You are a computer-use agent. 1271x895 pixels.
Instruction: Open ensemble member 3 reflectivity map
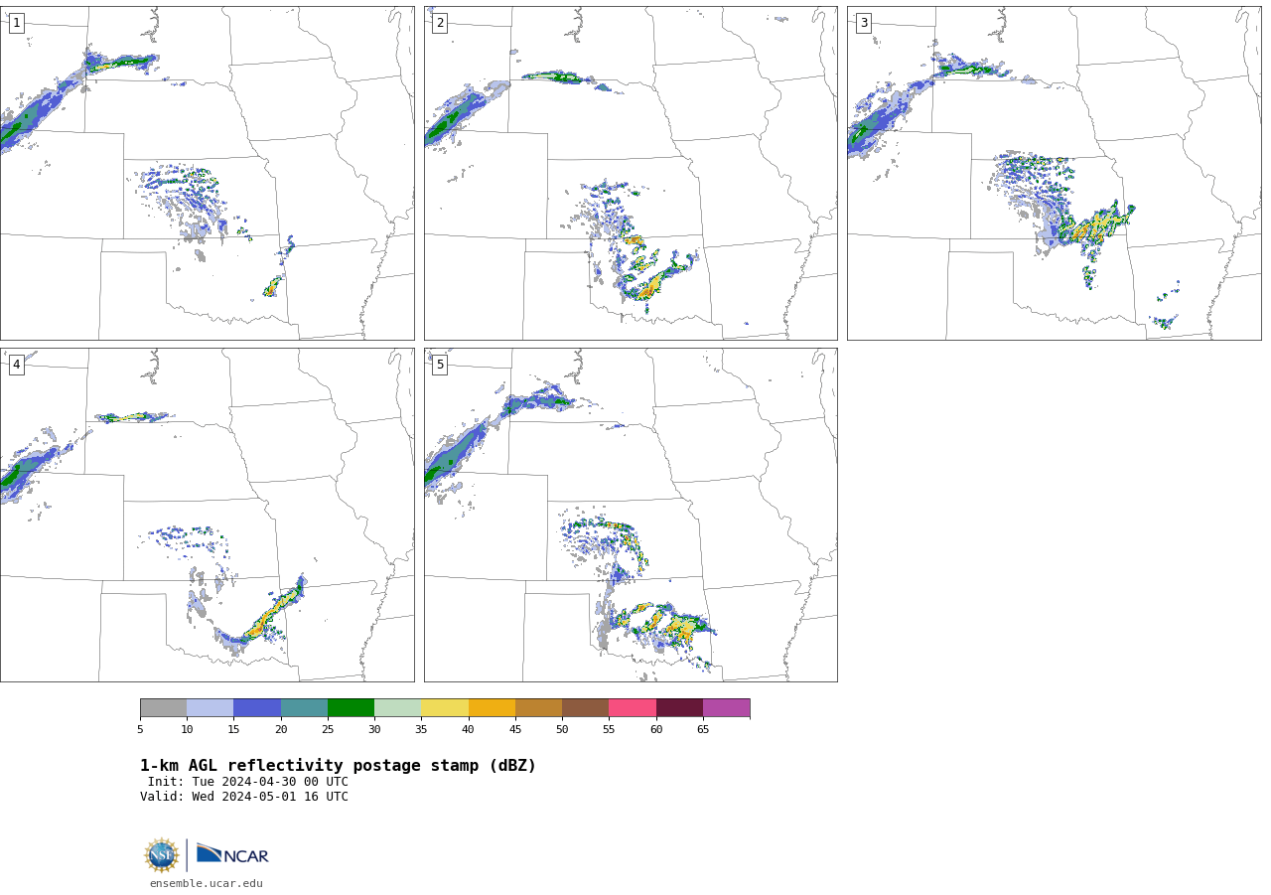click(1054, 173)
